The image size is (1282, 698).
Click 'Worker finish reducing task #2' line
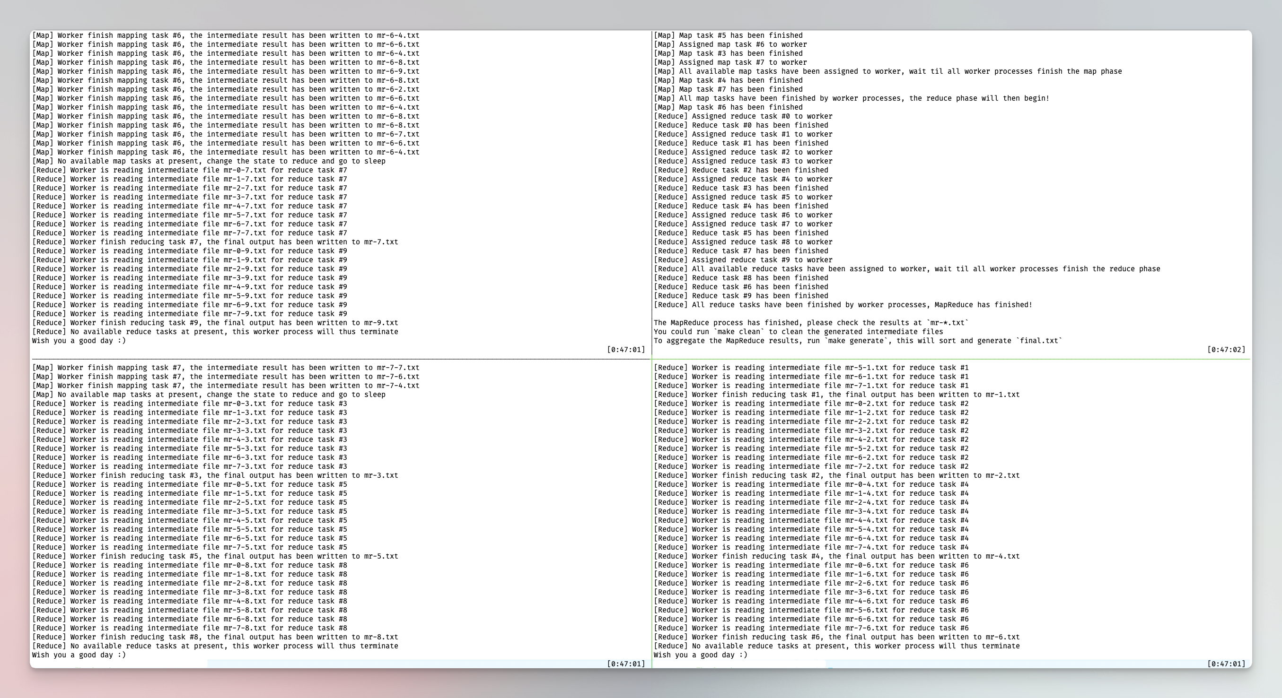point(836,475)
